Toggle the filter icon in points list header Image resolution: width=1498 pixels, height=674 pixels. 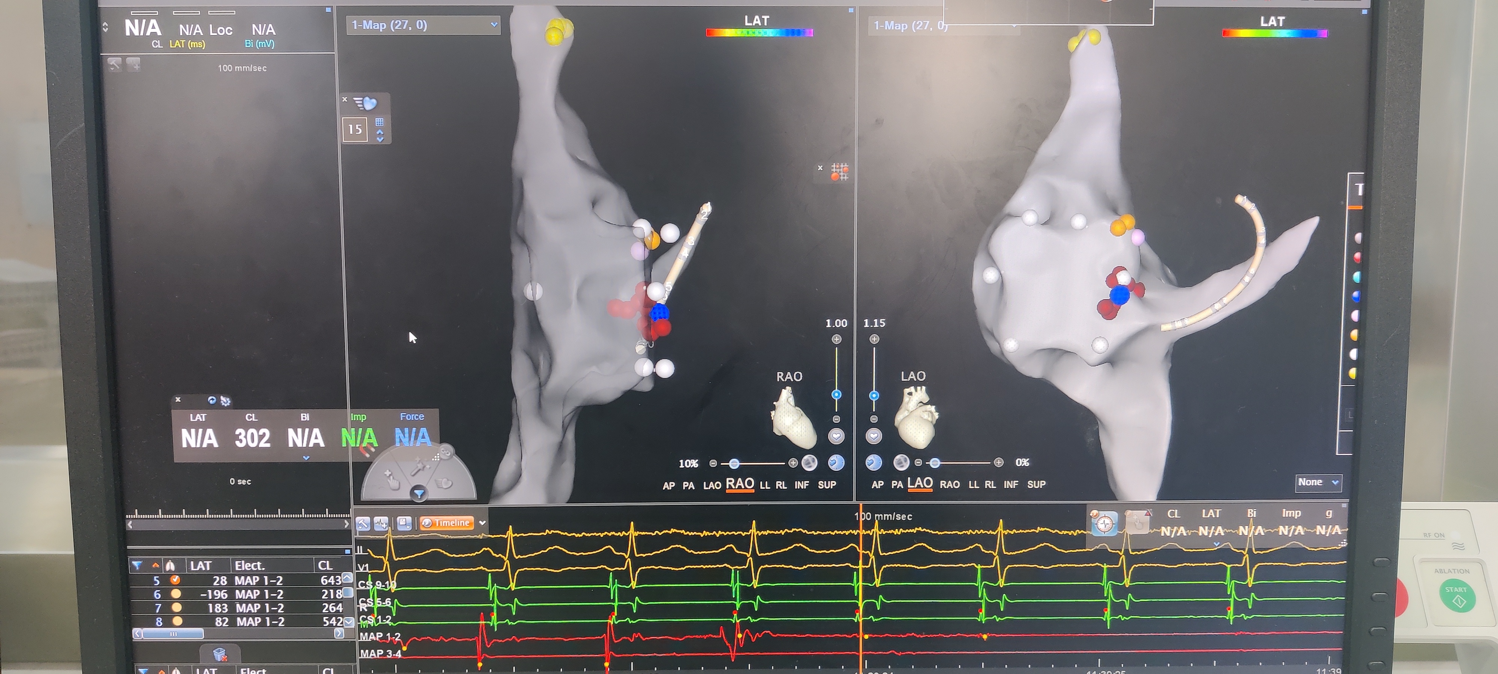coord(137,565)
